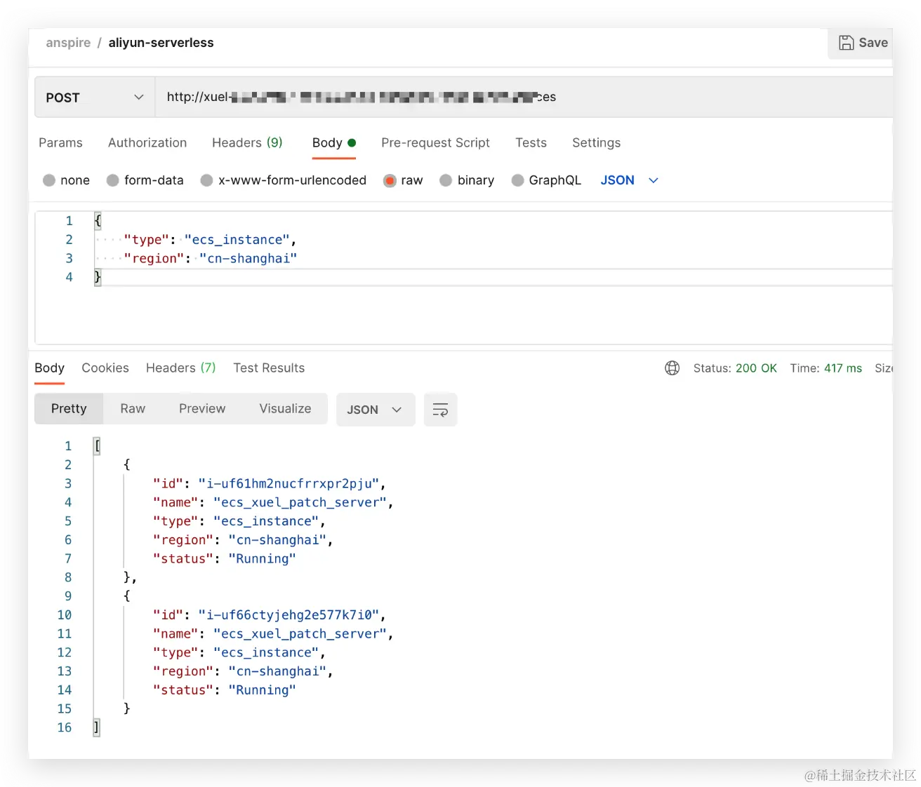921x787 pixels.
Task: Switch to Preview response view
Action: 202,408
